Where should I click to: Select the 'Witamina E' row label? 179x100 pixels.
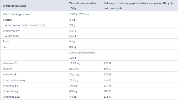(10, 75)
